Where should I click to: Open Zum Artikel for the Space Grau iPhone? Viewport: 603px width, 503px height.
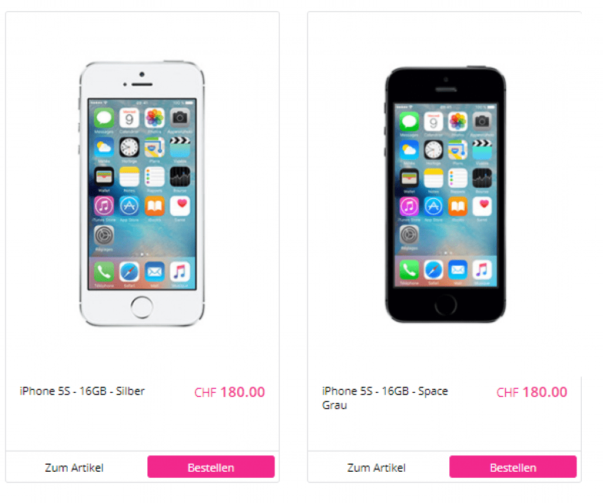(x=376, y=468)
